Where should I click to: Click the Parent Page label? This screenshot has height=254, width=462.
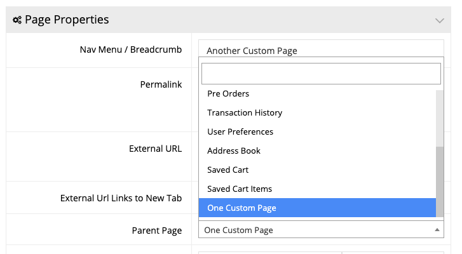pyautogui.click(x=157, y=231)
